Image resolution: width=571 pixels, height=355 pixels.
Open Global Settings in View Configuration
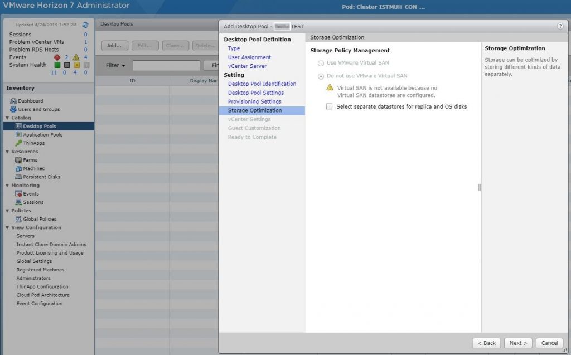[34, 261]
